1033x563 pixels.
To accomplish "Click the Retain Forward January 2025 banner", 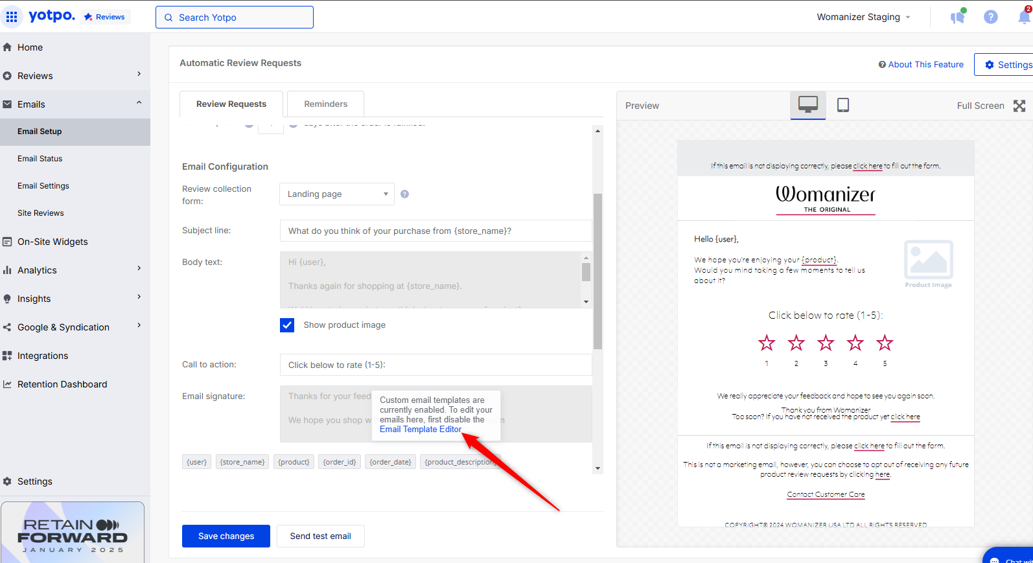I will coord(73,532).
